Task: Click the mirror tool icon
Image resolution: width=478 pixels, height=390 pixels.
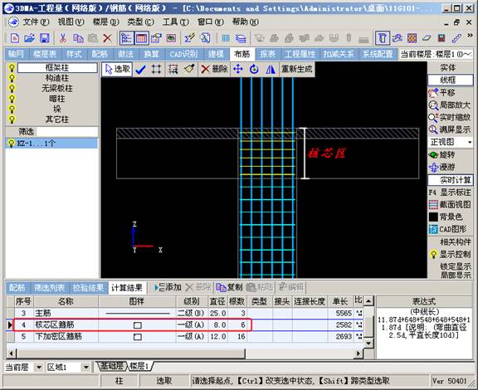Action: tap(270, 69)
